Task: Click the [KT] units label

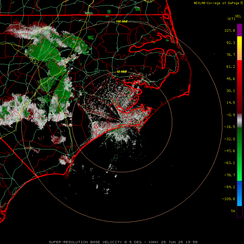Action: (232, 19)
